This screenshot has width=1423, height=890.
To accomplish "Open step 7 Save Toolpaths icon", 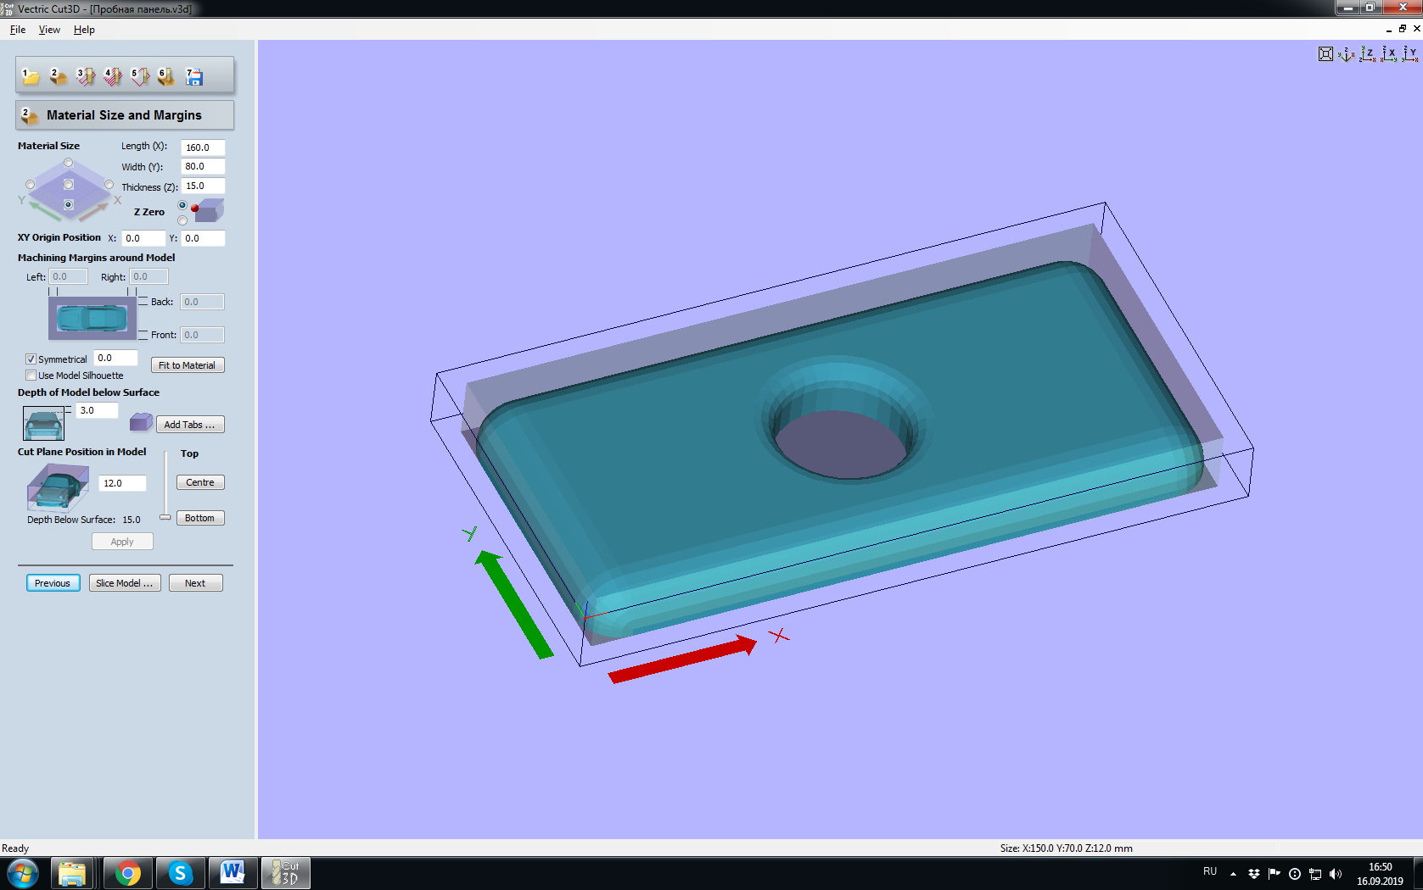I will pyautogui.click(x=194, y=77).
